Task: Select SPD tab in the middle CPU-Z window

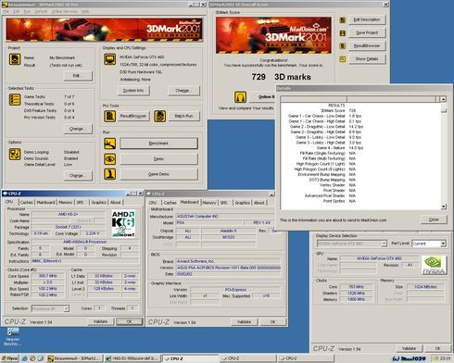Action: (223, 203)
